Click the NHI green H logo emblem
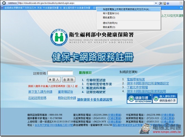Image resolution: width=185 pixels, height=137 pixels. tap(59, 37)
